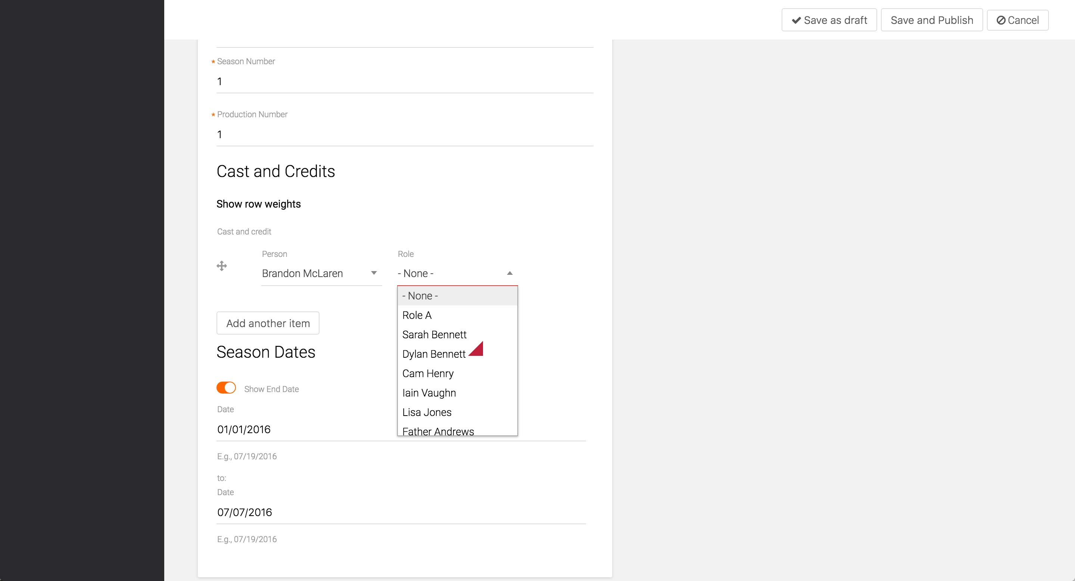Click the checkmark on Save as draft

796,20
